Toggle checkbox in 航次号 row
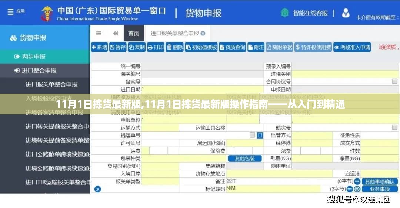Image resolution: width=400 pixels, height=208 pixels. [x=395, y=127]
